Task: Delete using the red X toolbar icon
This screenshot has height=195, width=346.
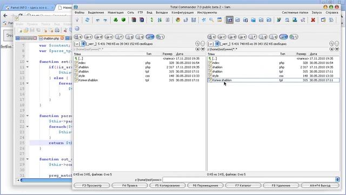Action: click(313, 20)
